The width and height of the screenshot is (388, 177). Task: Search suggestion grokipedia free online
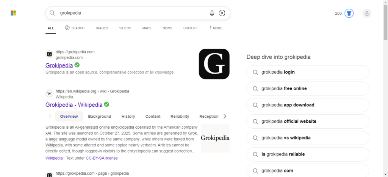tap(308, 88)
